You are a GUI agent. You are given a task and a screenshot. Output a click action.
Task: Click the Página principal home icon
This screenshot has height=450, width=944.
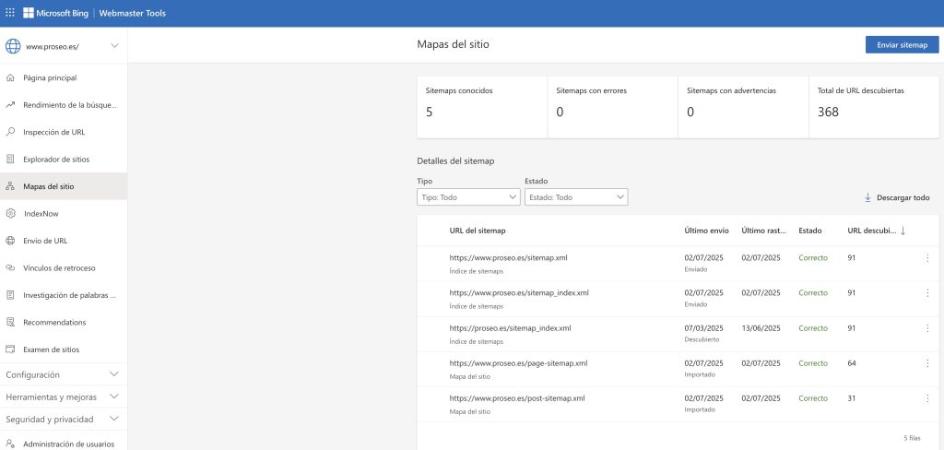click(11, 78)
